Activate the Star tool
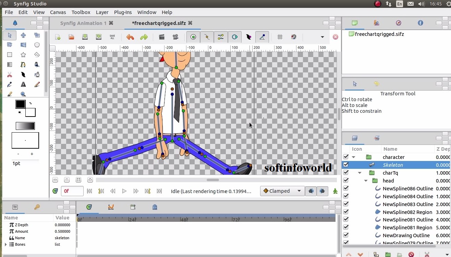Image resolution: width=451 pixels, height=257 pixels. [23, 54]
